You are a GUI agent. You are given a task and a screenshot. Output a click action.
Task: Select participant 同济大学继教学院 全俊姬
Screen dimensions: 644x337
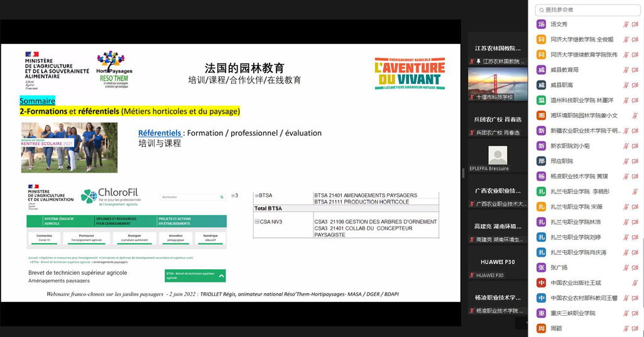(587, 40)
